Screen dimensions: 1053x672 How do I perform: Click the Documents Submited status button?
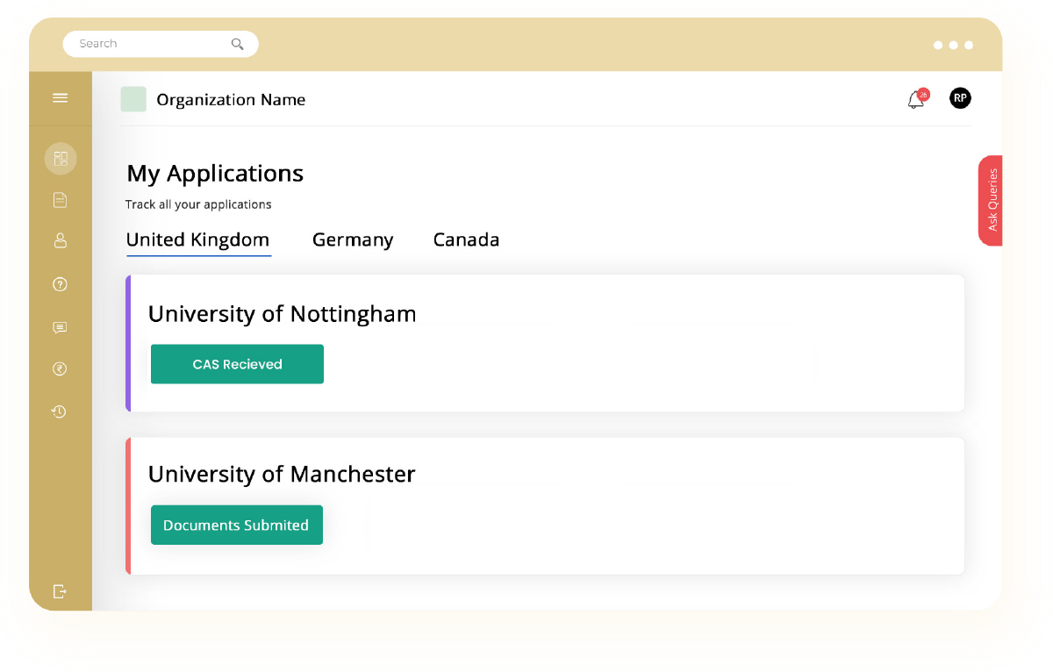pyautogui.click(x=236, y=525)
